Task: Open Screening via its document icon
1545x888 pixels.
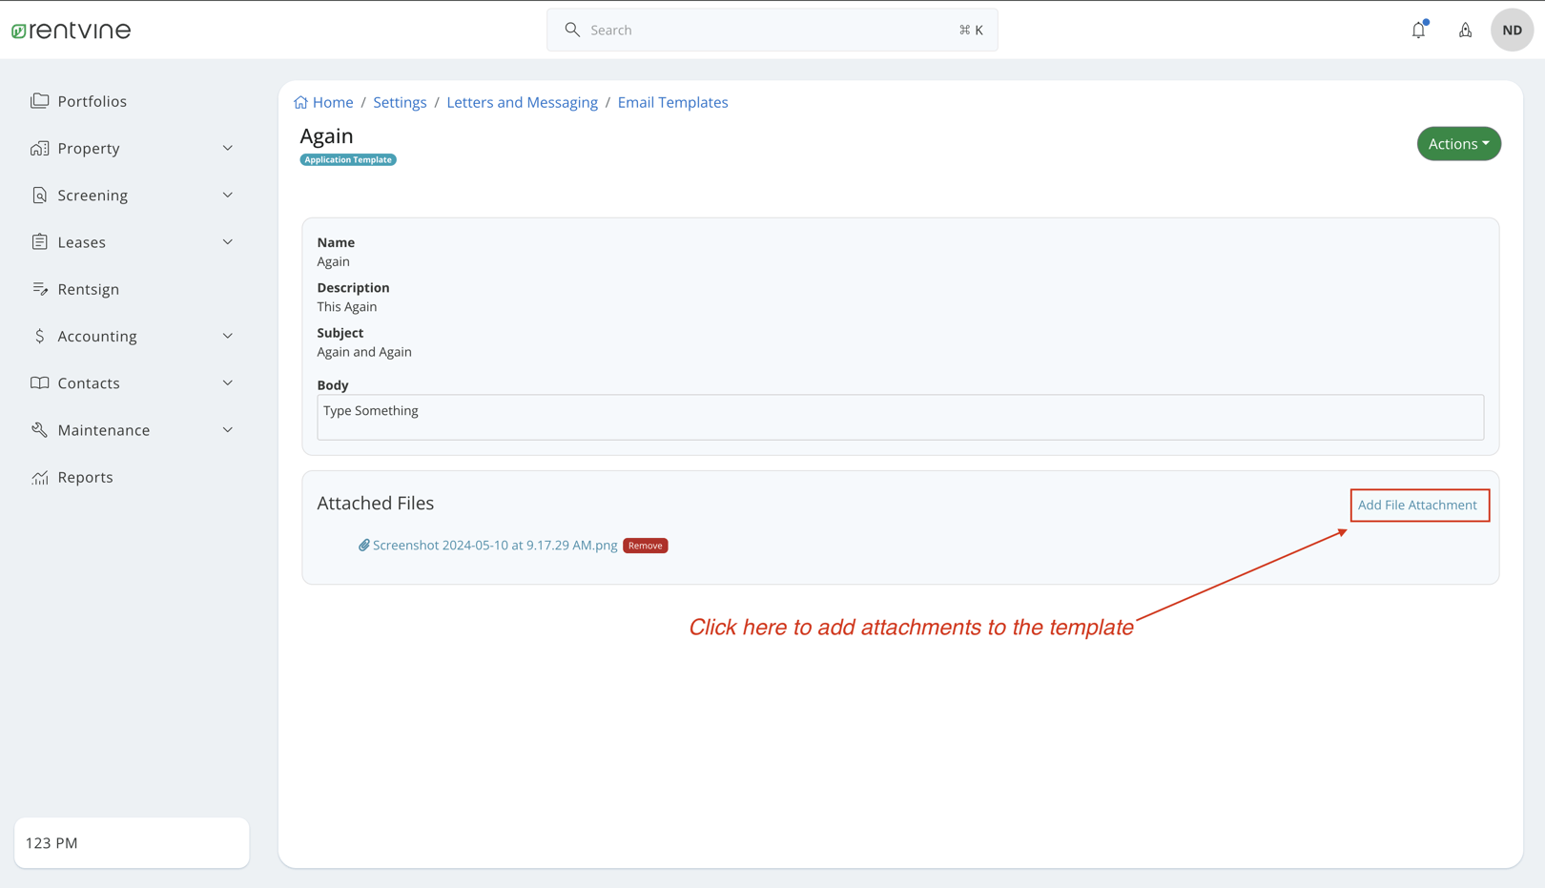Action: tap(39, 195)
